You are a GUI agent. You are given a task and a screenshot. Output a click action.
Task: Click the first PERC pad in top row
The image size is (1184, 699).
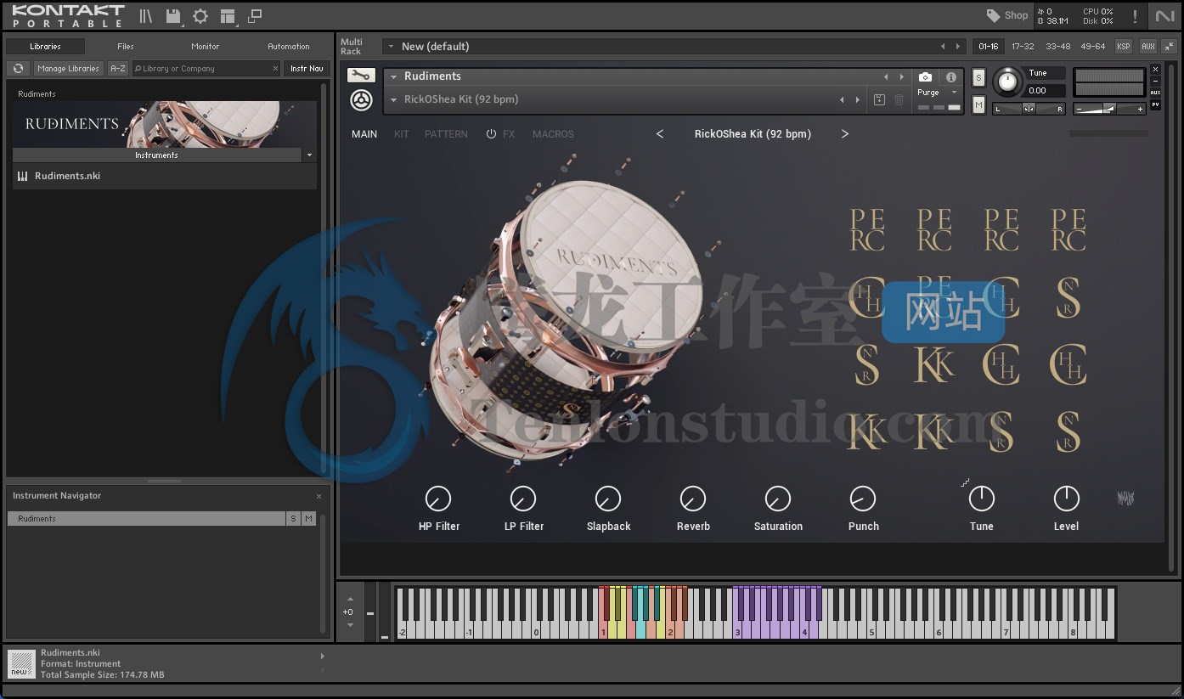click(x=867, y=230)
